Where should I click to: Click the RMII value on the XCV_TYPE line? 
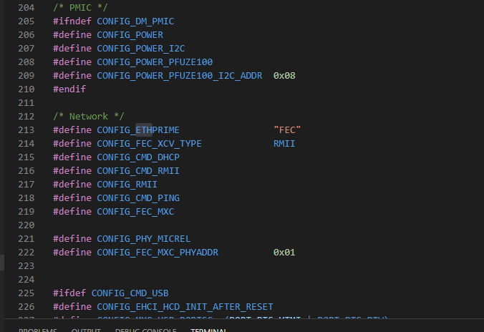[284, 143]
